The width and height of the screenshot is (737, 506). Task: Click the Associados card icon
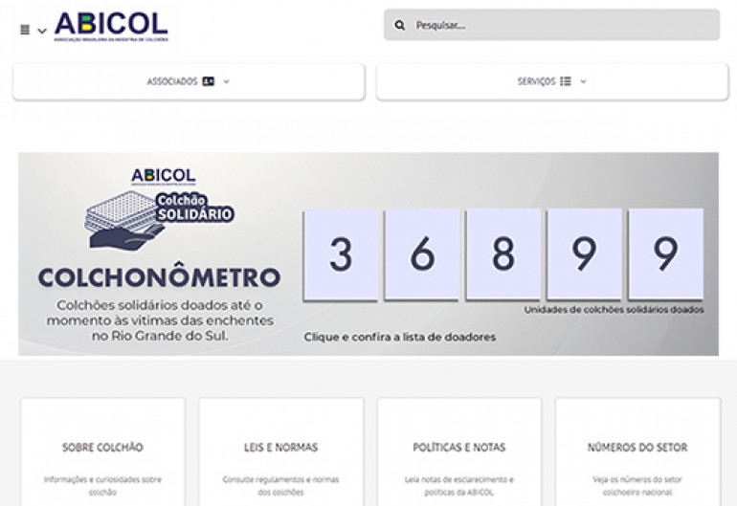[x=209, y=82]
